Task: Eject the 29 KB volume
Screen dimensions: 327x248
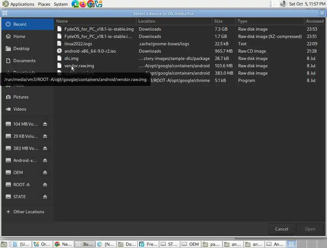Action: (x=45, y=136)
